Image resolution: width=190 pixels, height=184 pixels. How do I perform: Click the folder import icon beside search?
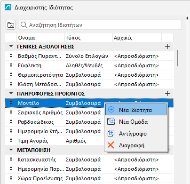point(11,25)
